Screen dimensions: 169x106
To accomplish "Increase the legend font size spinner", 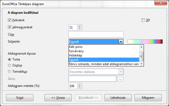I will (80, 26).
